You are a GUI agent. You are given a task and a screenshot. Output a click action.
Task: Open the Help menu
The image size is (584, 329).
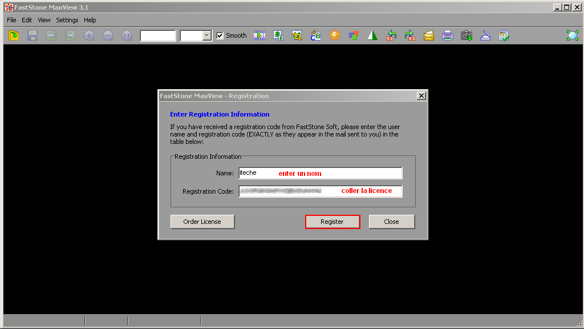click(90, 20)
